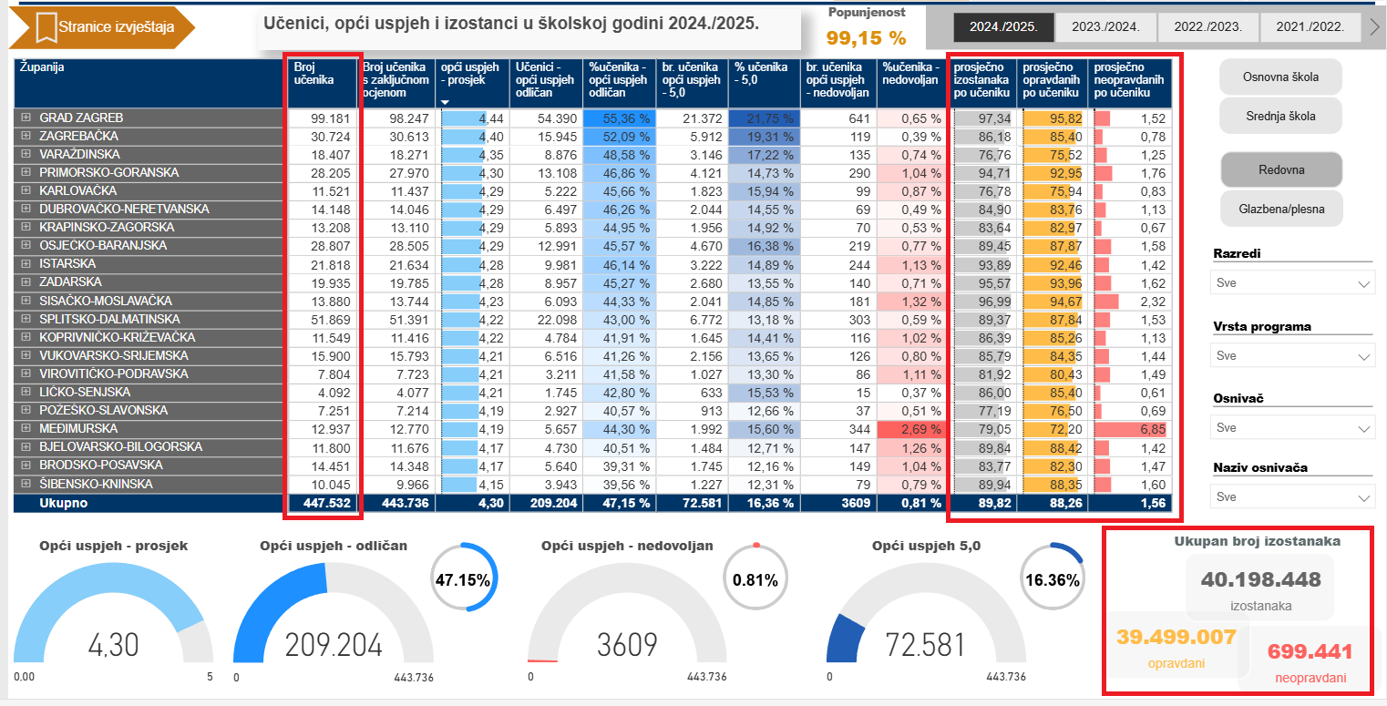1387x706 pixels.
Task: Switch to the 2023./2024. school year tab
Action: [x=1105, y=27]
